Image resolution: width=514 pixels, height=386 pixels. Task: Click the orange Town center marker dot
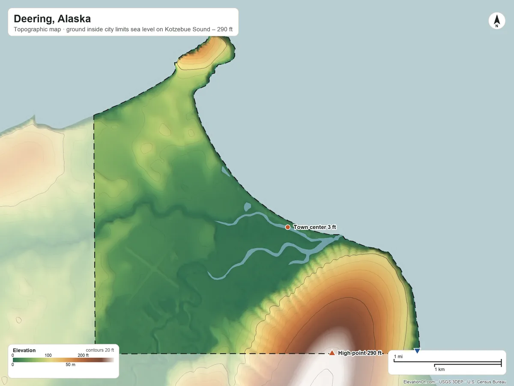(x=288, y=227)
